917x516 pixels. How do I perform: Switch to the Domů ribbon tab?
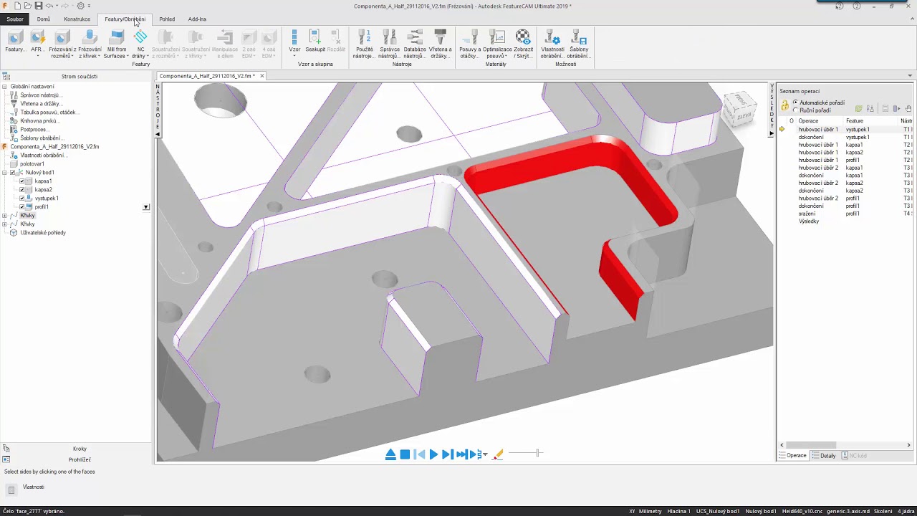coord(44,19)
